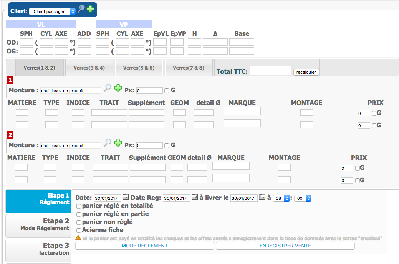This screenshot has width=399, height=264.
Task: Select the Etape 2 Mode Règelement step
Action: pos(38,225)
